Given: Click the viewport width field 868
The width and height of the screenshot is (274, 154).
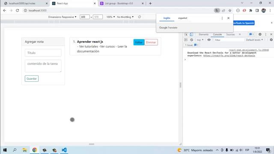Looking at the screenshot, I should click(85, 17).
